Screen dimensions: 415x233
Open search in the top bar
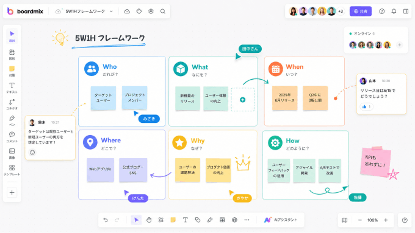(x=163, y=12)
